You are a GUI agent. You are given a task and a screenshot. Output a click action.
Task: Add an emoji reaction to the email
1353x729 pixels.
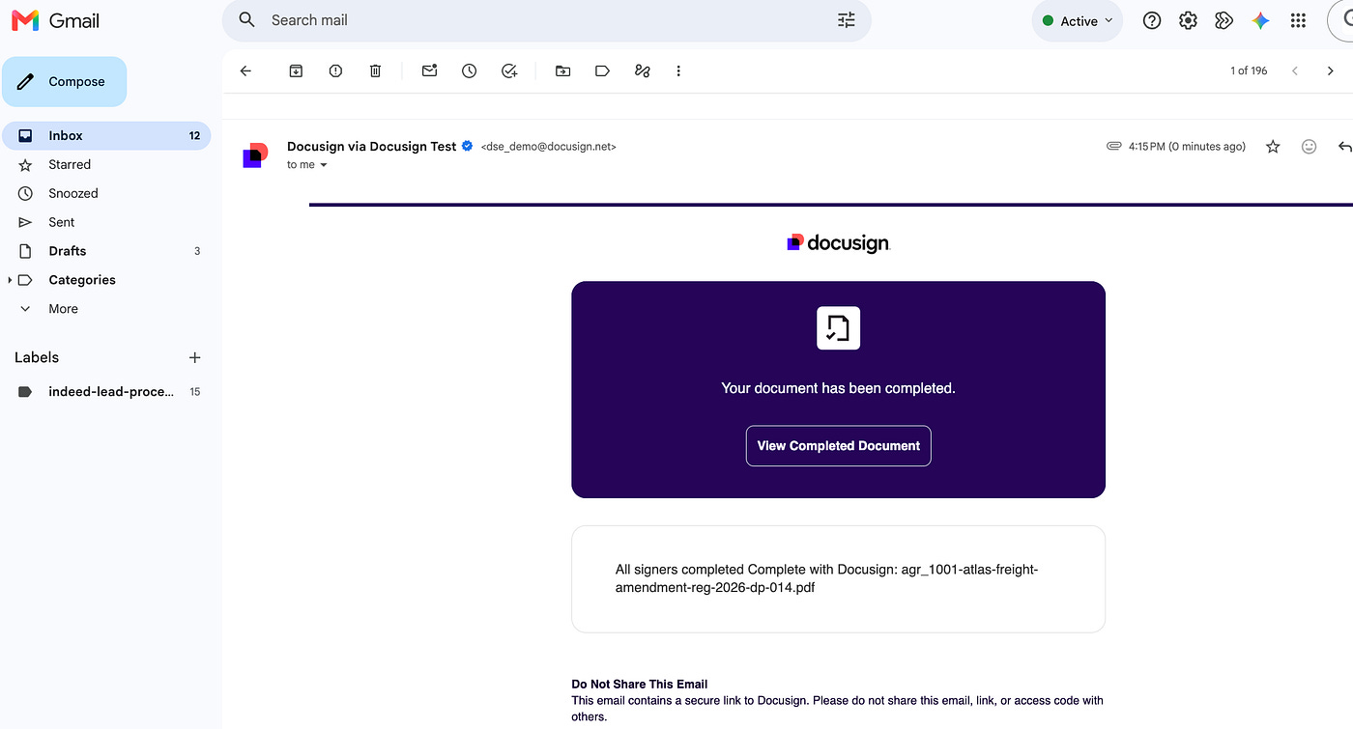point(1309,147)
